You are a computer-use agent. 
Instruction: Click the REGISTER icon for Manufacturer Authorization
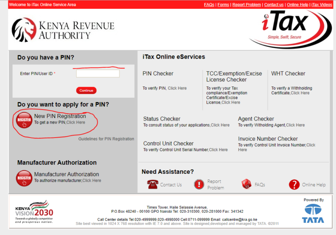click(x=24, y=178)
